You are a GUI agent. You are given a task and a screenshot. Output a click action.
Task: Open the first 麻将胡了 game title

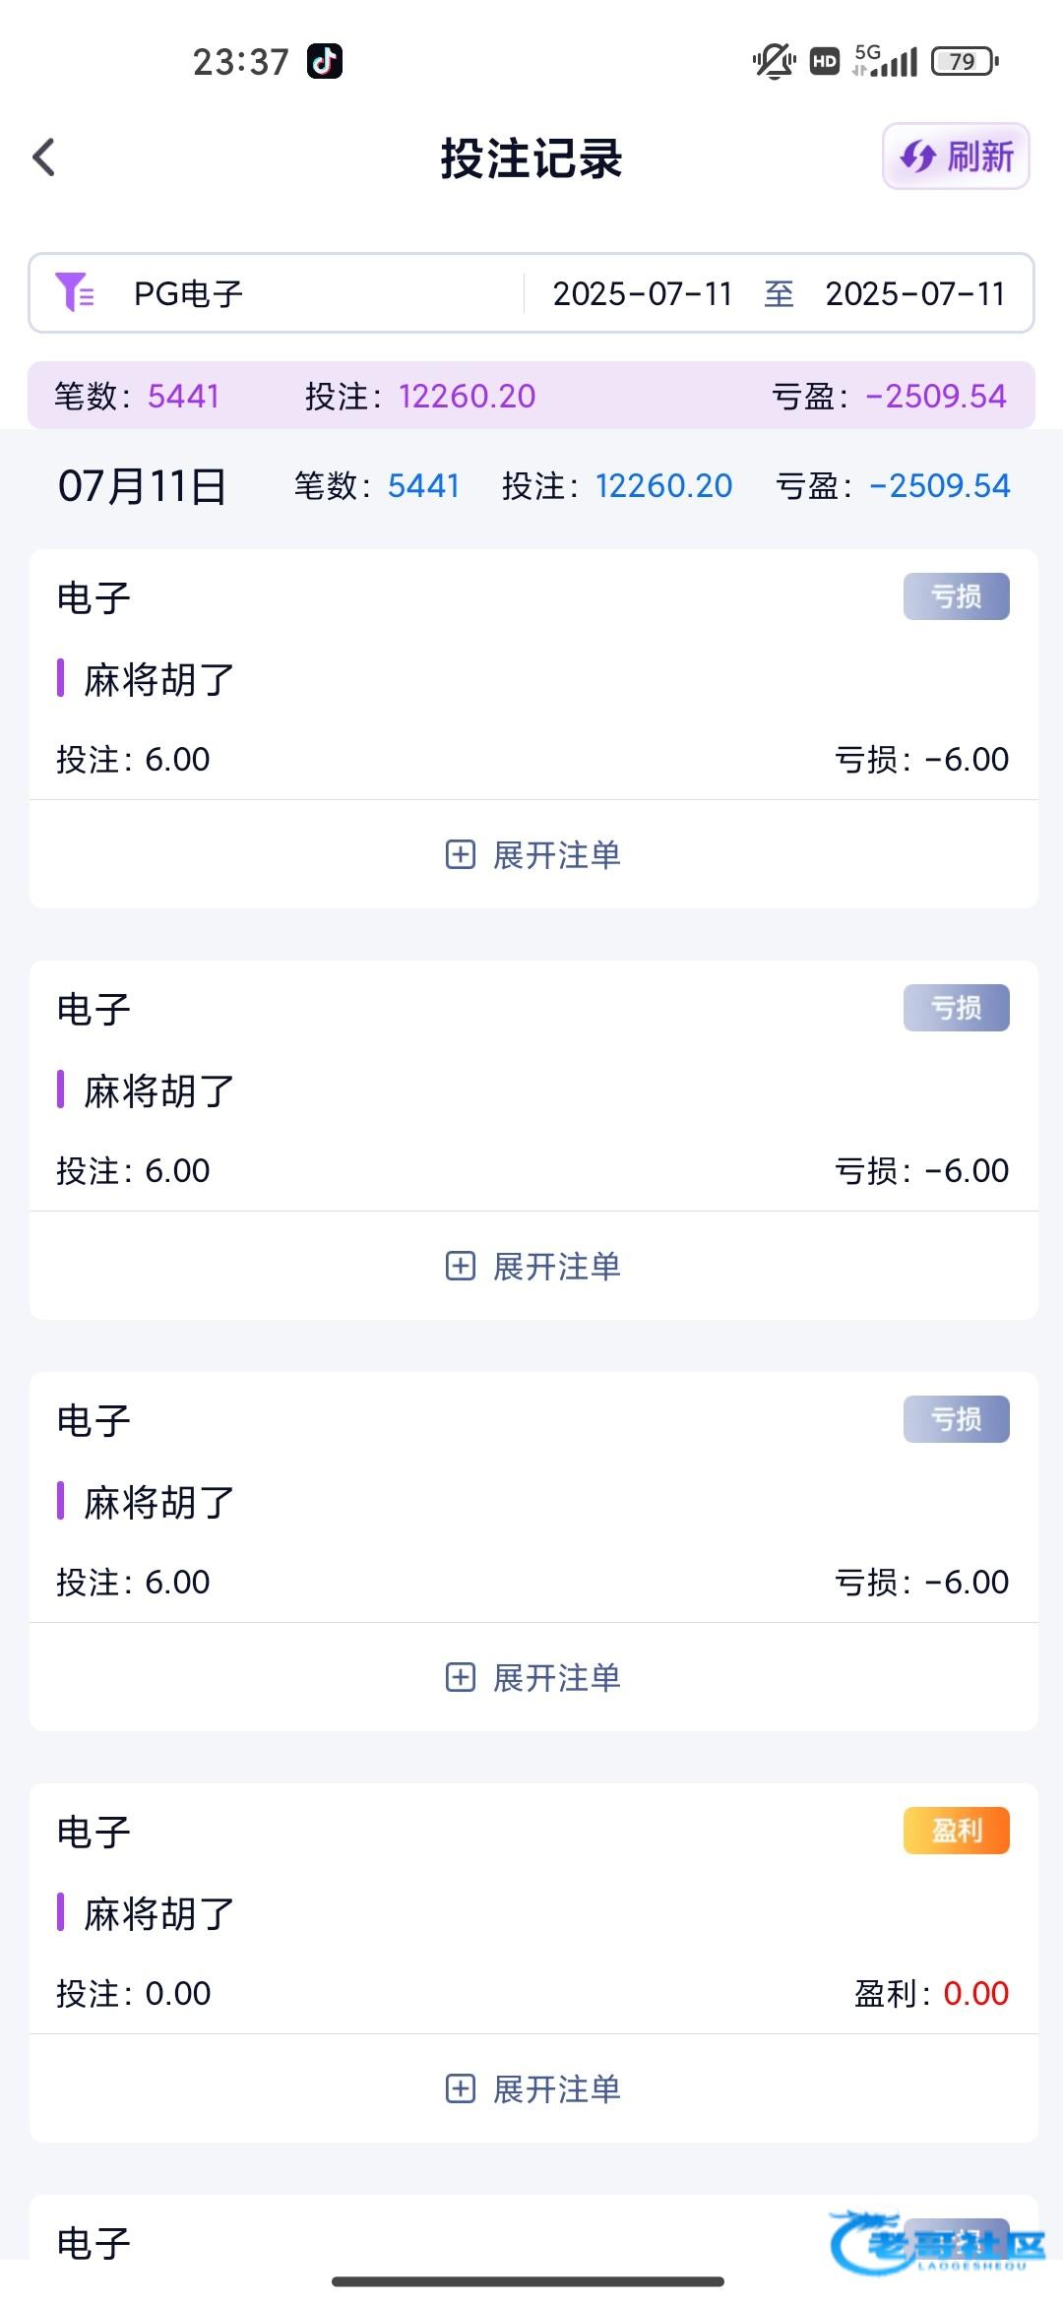(159, 679)
